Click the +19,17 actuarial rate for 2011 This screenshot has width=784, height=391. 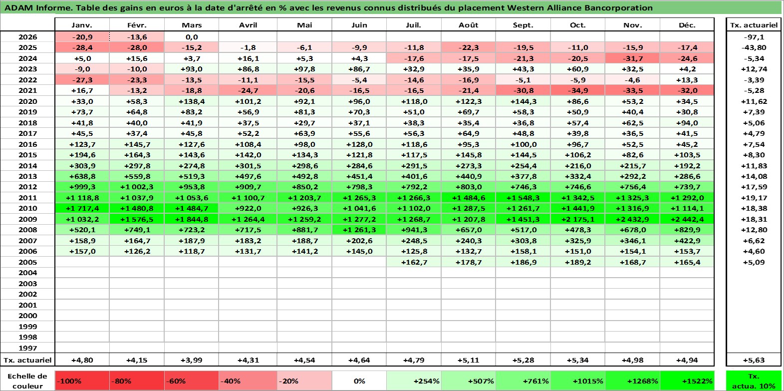pos(754,198)
